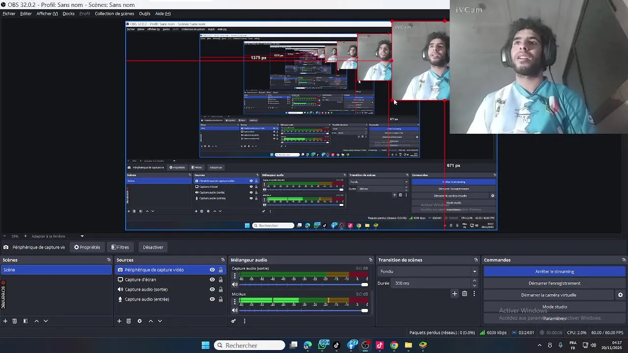Viewport: 628px width, 353px height.
Task: Open the Editer menu
Action: pos(26,14)
